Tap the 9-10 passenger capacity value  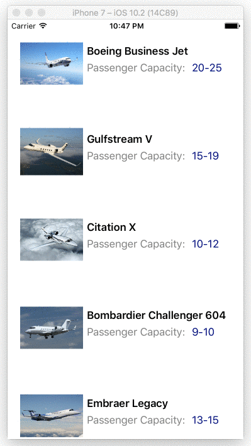coord(203,332)
